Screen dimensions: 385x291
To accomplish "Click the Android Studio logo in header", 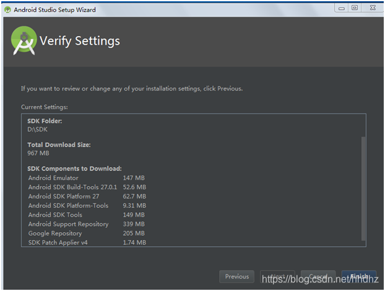I will (24, 40).
